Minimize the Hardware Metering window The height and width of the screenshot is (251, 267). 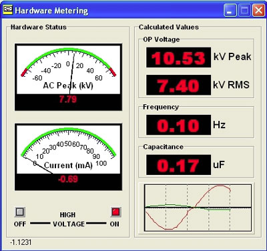coord(230,11)
